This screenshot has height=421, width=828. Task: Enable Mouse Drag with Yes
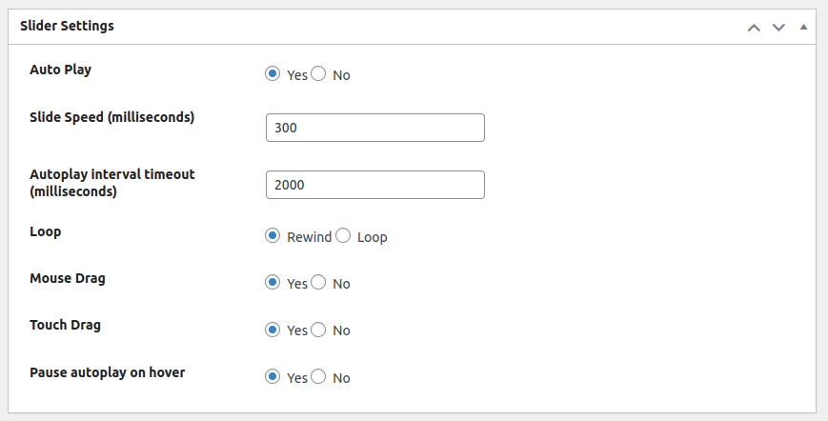tap(273, 282)
